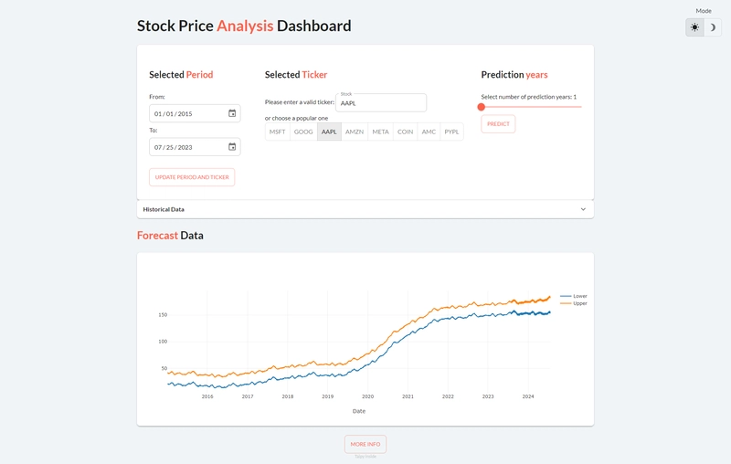Image resolution: width=731 pixels, height=464 pixels.
Task: Switch to light mode sun icon
Action: [694, 27]
